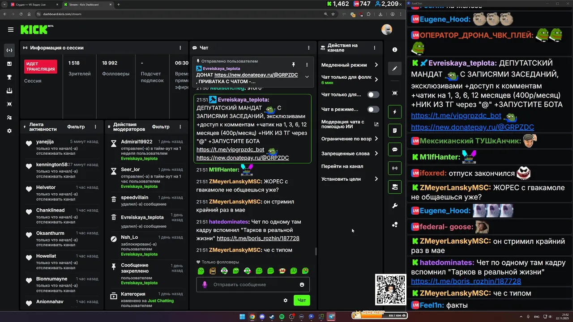Viewport: 573px width, 322px height.
Task: Open donatepay link in right chat overlay
Action: tap(472, 127)
